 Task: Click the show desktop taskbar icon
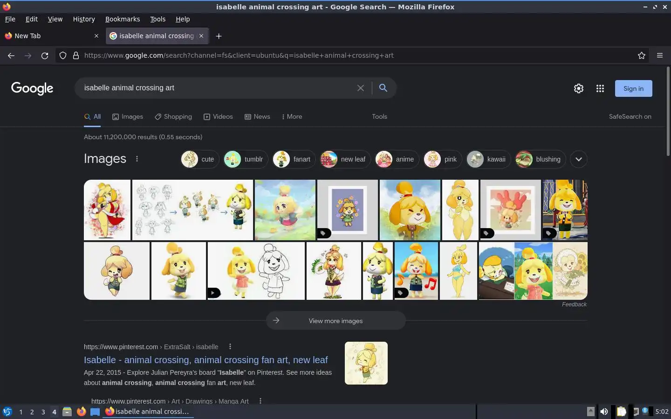(95, 412)
